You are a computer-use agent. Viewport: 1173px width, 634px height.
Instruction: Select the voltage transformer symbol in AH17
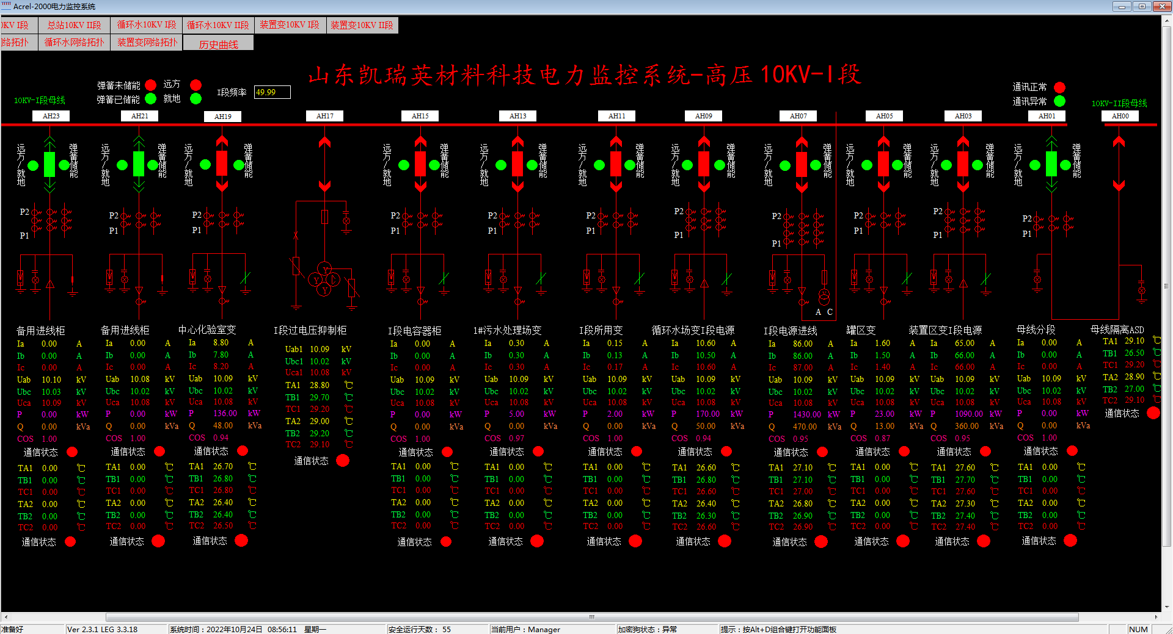pyautogui.click(x=324, y=279)
